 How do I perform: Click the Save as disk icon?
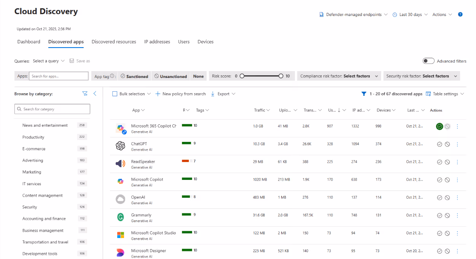(72, 61)
